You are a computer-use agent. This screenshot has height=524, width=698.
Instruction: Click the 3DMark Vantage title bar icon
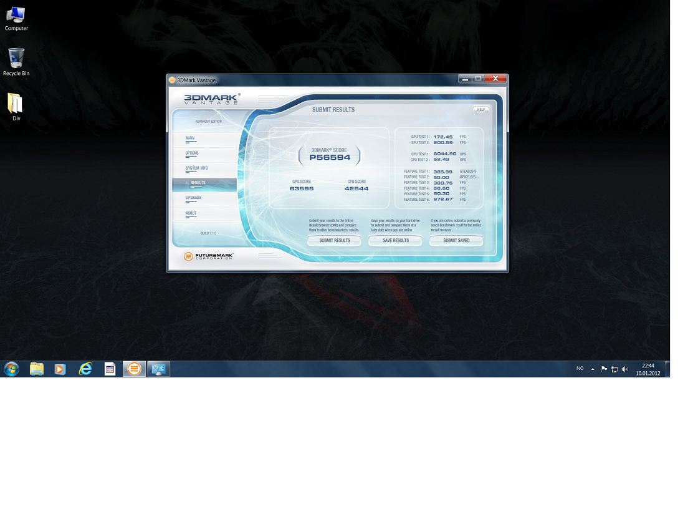[x=172, y=80]
